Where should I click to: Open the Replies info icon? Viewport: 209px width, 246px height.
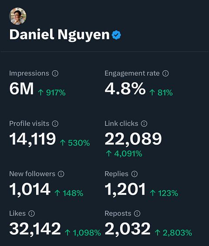pos(135,174)
